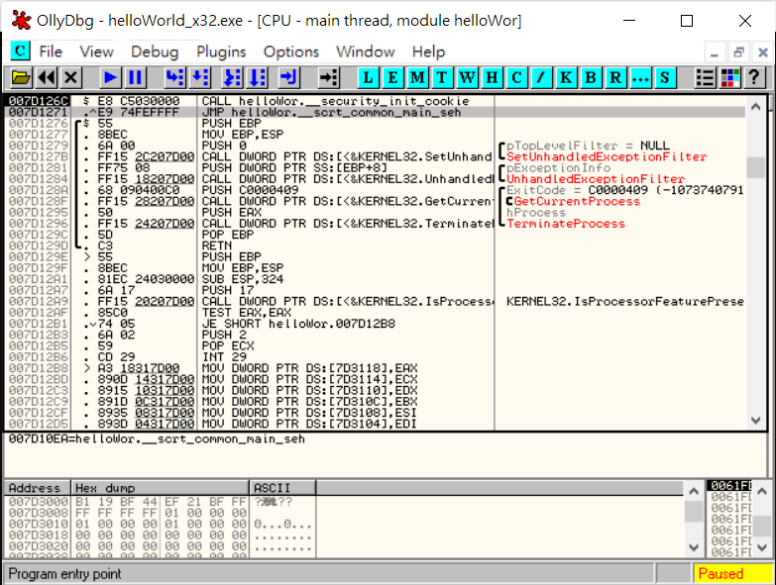Run program with the play icon

pyautogui.click(x=110, y=77)
